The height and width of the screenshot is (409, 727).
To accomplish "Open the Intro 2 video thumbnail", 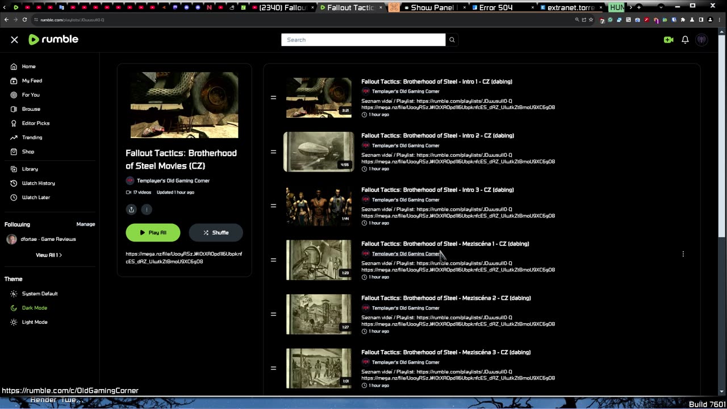I will (319, 152).
